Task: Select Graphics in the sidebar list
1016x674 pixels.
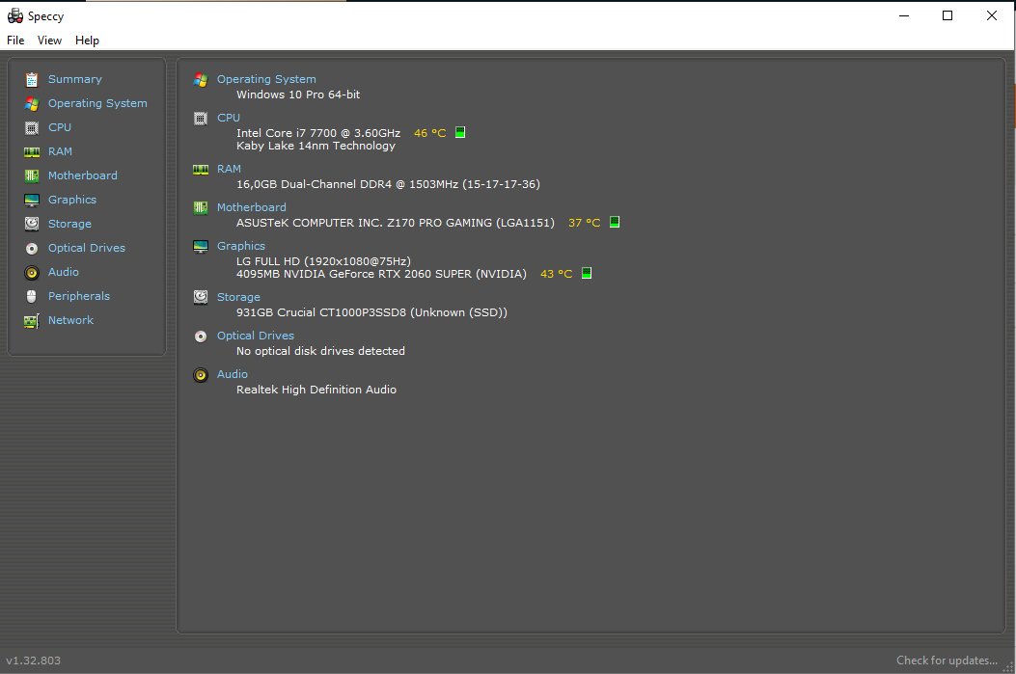Action: 72,200
